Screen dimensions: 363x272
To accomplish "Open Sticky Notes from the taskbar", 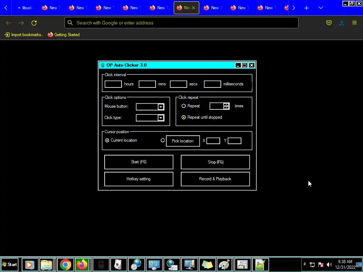I will pyautogui.click(x=207, y=265).
